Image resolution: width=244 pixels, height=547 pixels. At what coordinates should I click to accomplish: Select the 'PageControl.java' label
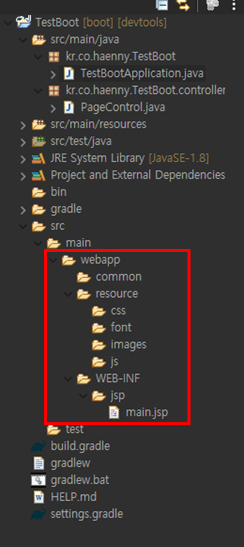tap(123, 107)
